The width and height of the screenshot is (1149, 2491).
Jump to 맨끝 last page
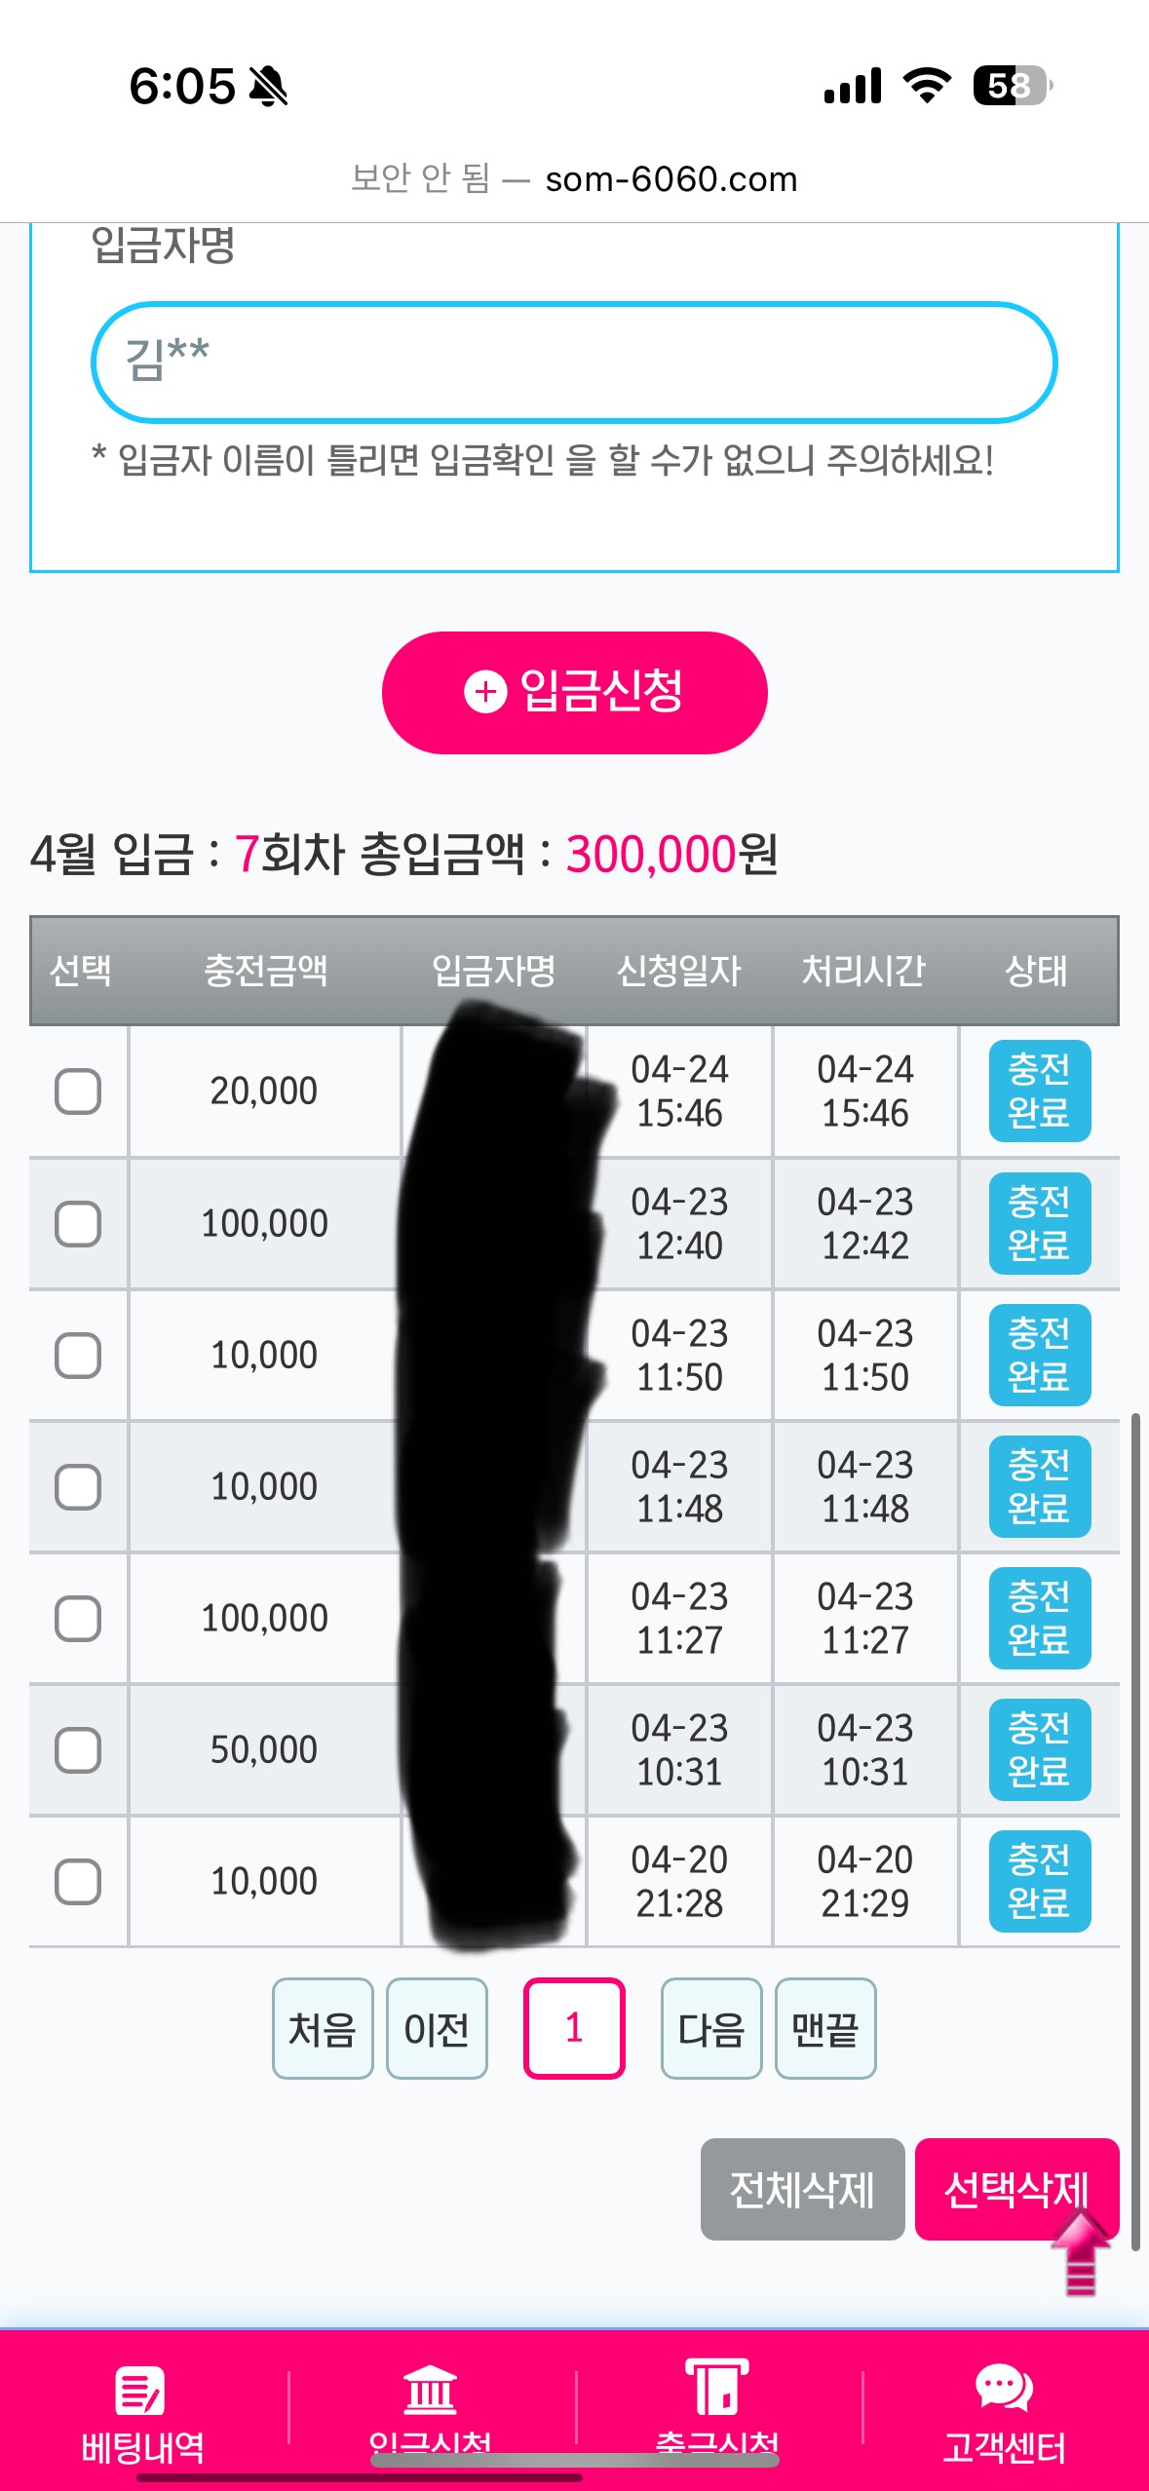(x=825, y=2028)
